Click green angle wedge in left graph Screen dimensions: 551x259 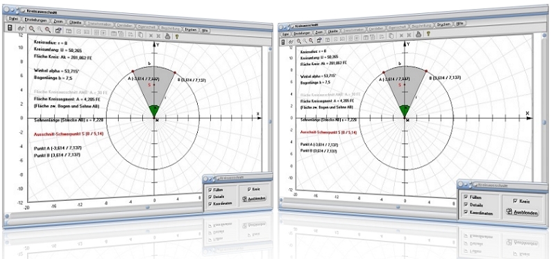click(x=154, y=111)
